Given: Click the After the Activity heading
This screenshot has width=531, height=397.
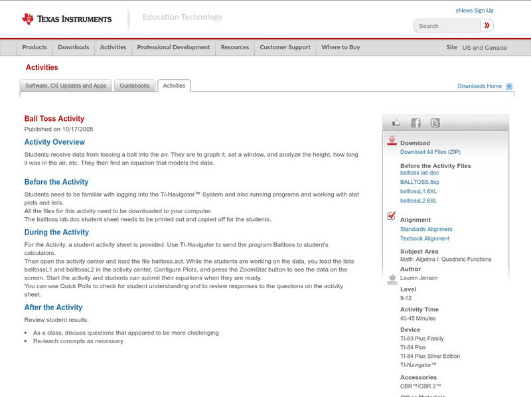Looking at the screenshot, I should (x=53, y=307).
